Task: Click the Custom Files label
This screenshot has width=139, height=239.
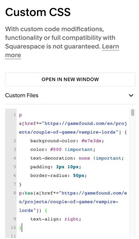Action: [x=22, y=95]
